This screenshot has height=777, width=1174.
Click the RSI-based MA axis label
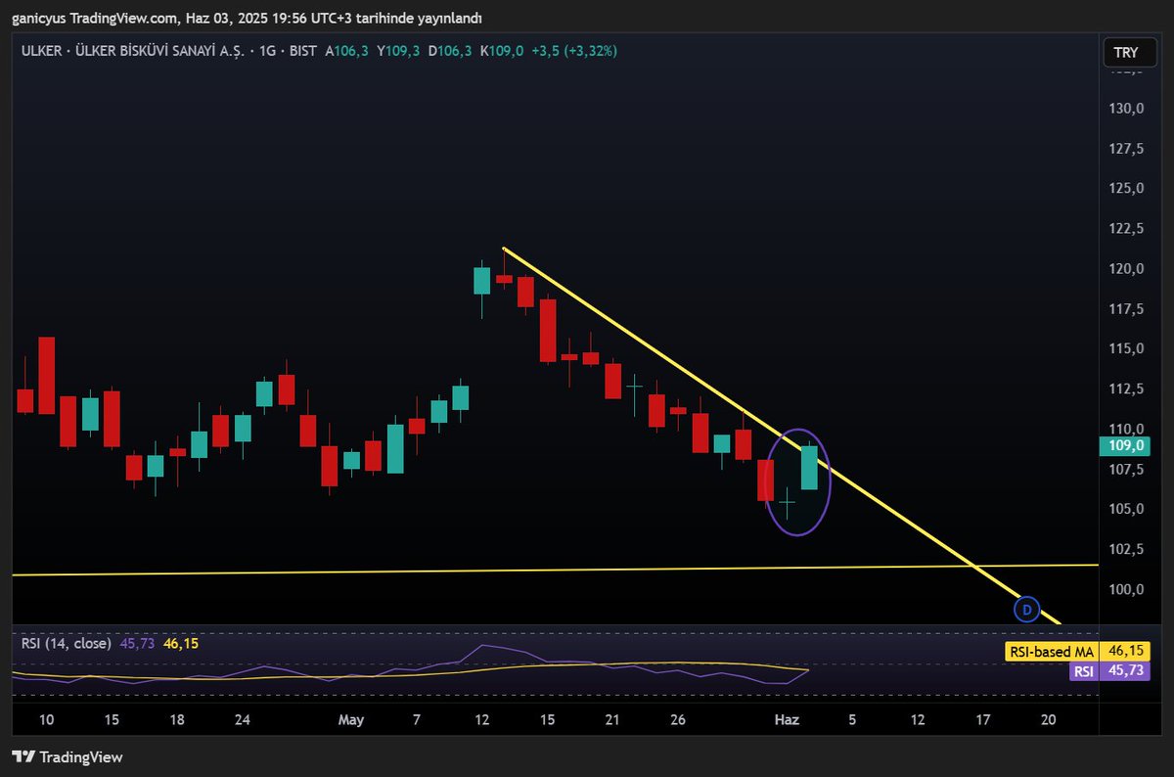pos(1051,651)
